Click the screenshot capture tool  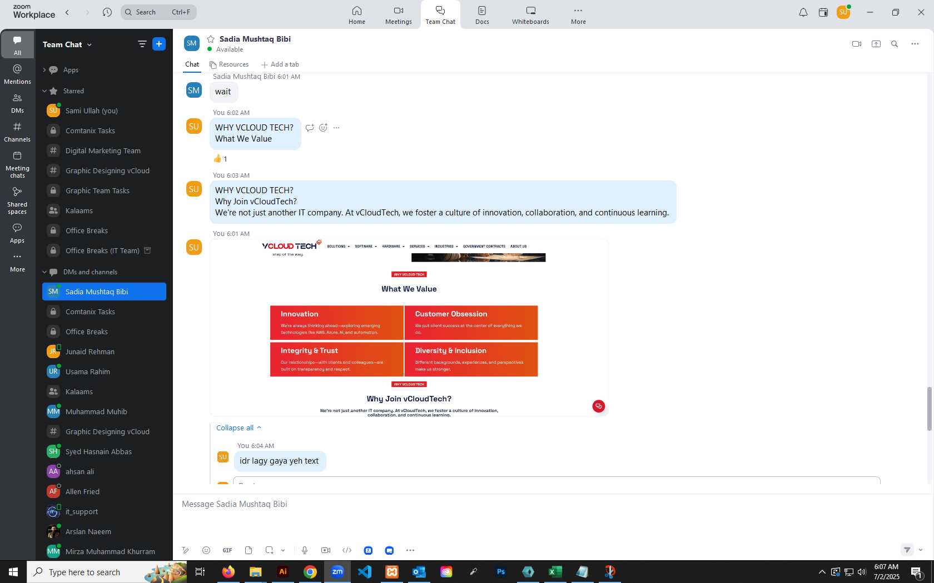(x=269, y=550)
